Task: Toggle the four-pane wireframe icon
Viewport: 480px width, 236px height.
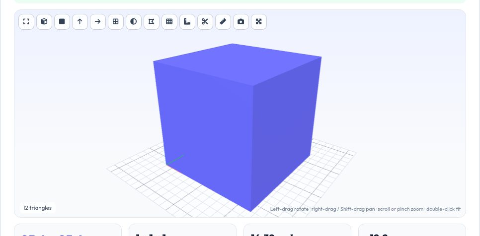Action: pyautogui.click(x=116, y=22)
